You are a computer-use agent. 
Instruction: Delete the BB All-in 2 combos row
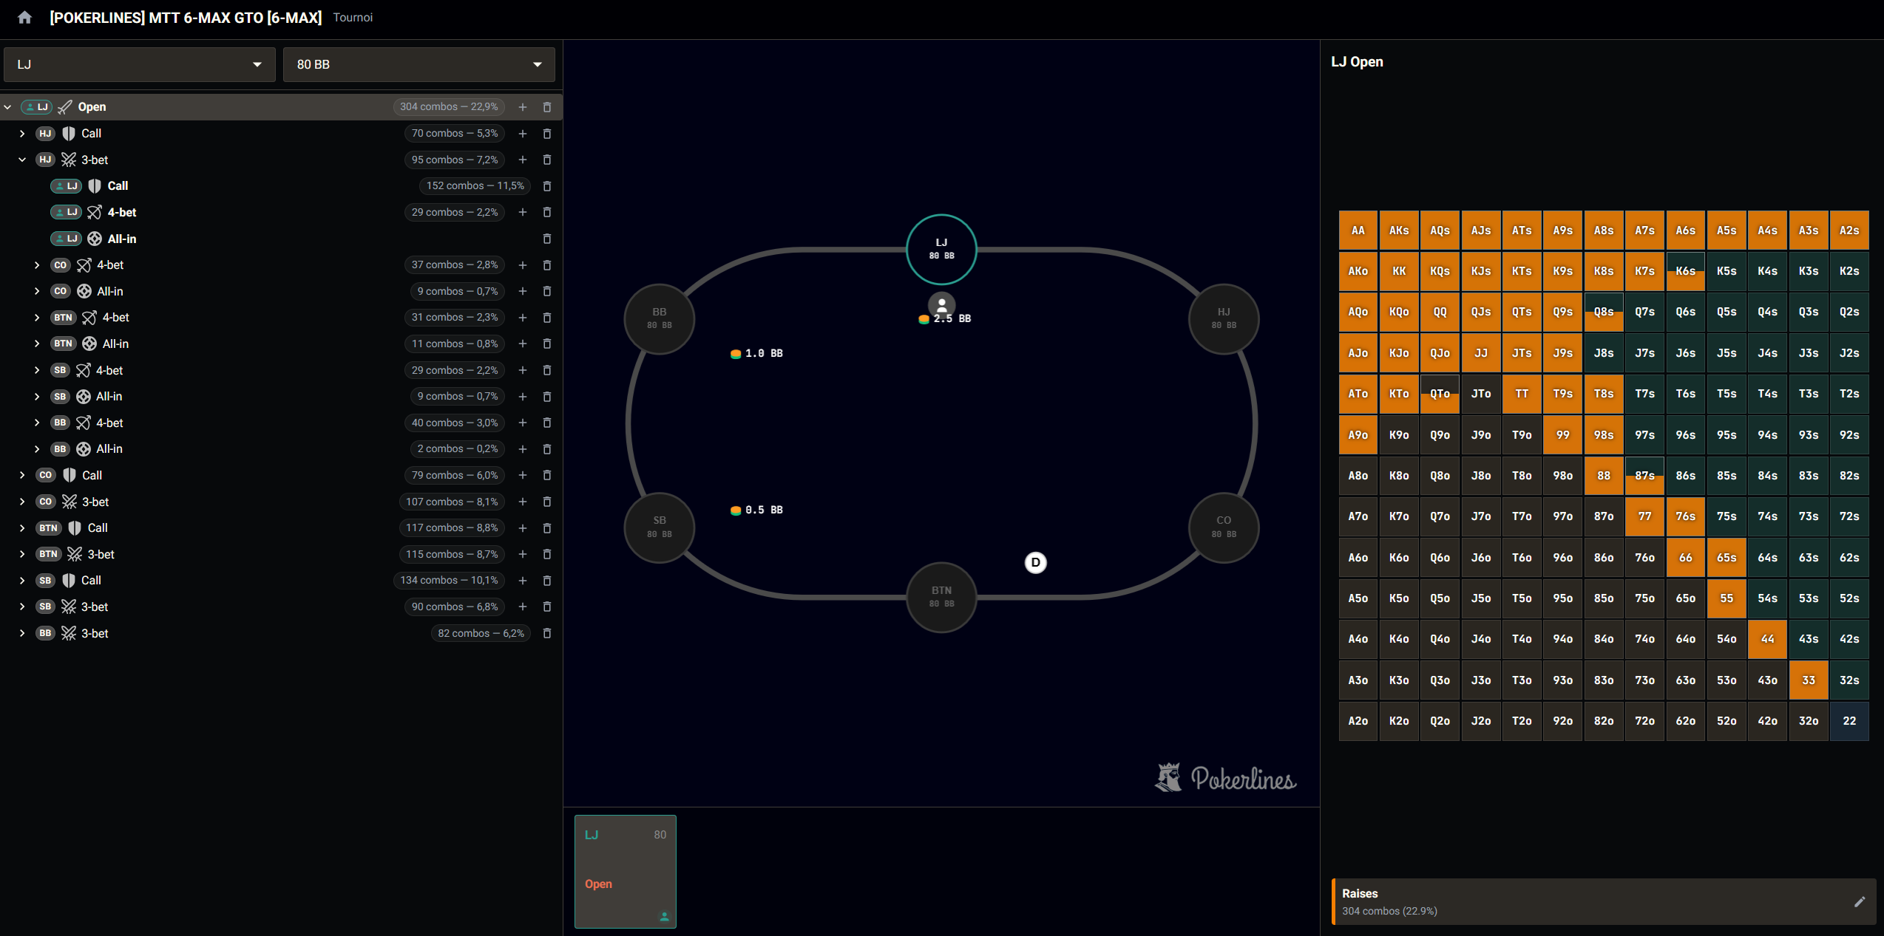547,449
